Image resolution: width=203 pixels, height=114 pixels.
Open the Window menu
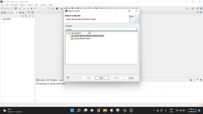[43, 5]
